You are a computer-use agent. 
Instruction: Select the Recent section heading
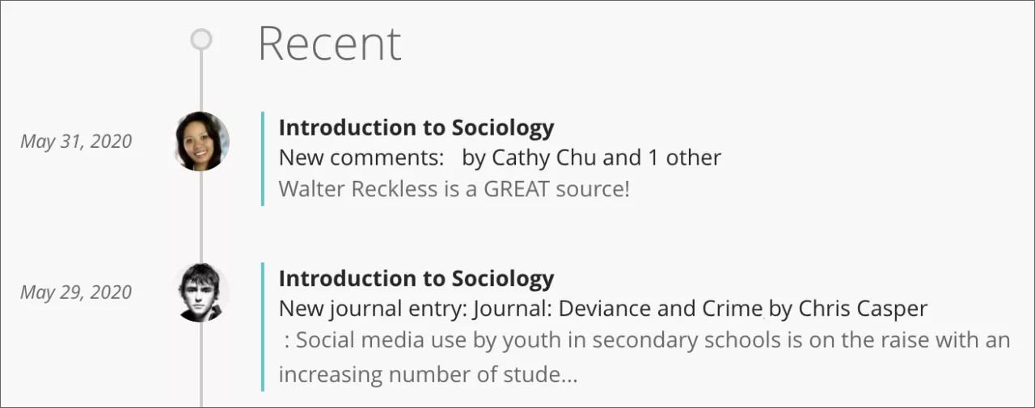(329, 44)
